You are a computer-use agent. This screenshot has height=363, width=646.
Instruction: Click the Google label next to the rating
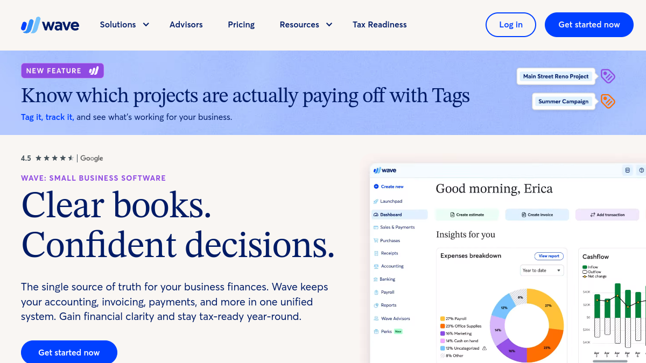(92, 158)
